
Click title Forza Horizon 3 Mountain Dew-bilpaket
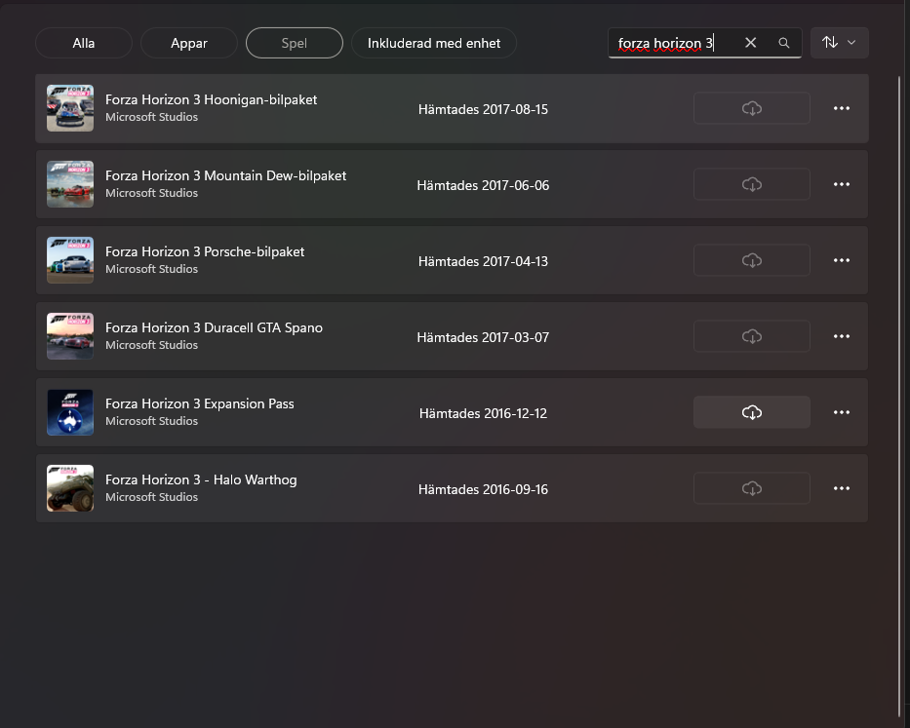pyautogui.click(x=225, y=175)
